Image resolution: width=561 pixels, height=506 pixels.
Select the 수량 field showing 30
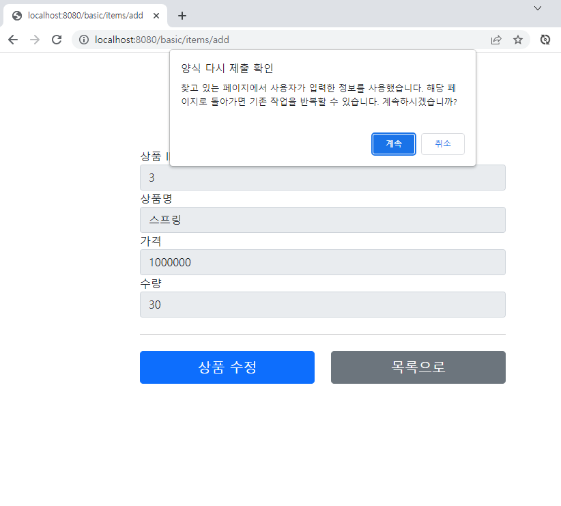[322, 305]
